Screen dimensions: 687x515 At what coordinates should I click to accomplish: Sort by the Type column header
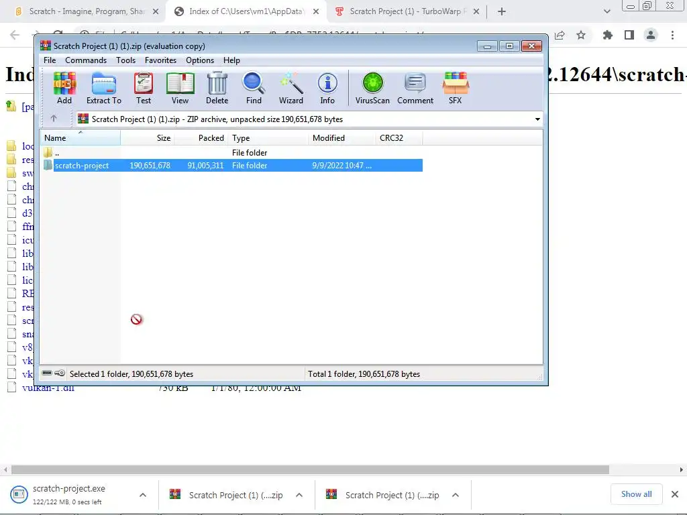coord(268,138)
